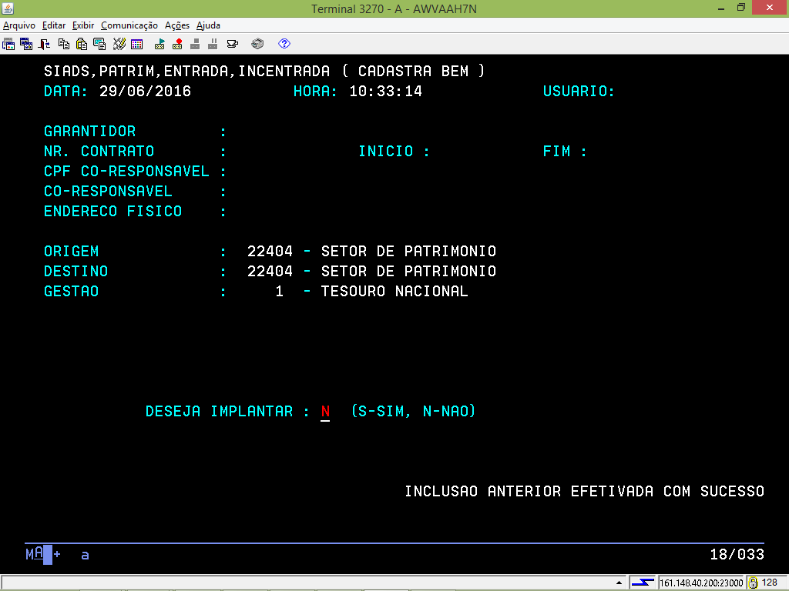Click the GESTAO value TESOURO NACIONAL

(394, 292)
